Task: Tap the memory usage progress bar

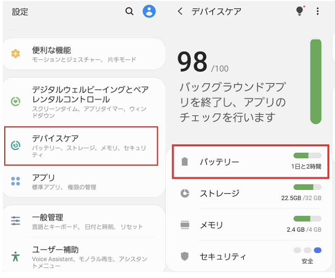Action: click(x=307, y=219)
